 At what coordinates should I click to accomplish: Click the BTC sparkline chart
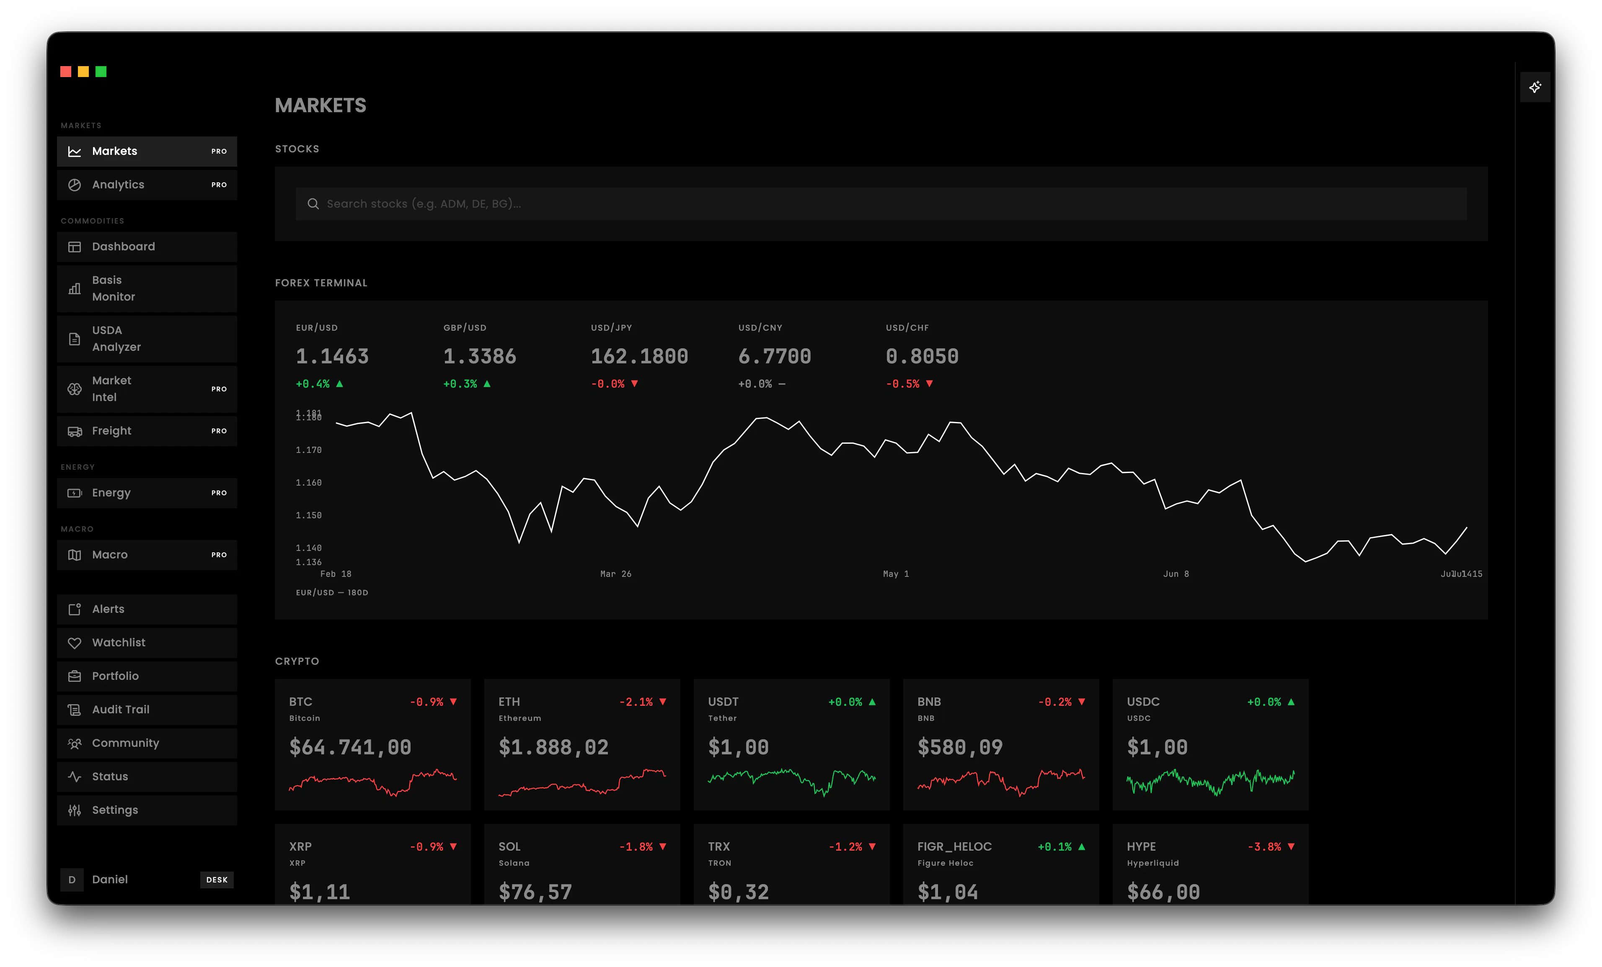click(372, 782)
